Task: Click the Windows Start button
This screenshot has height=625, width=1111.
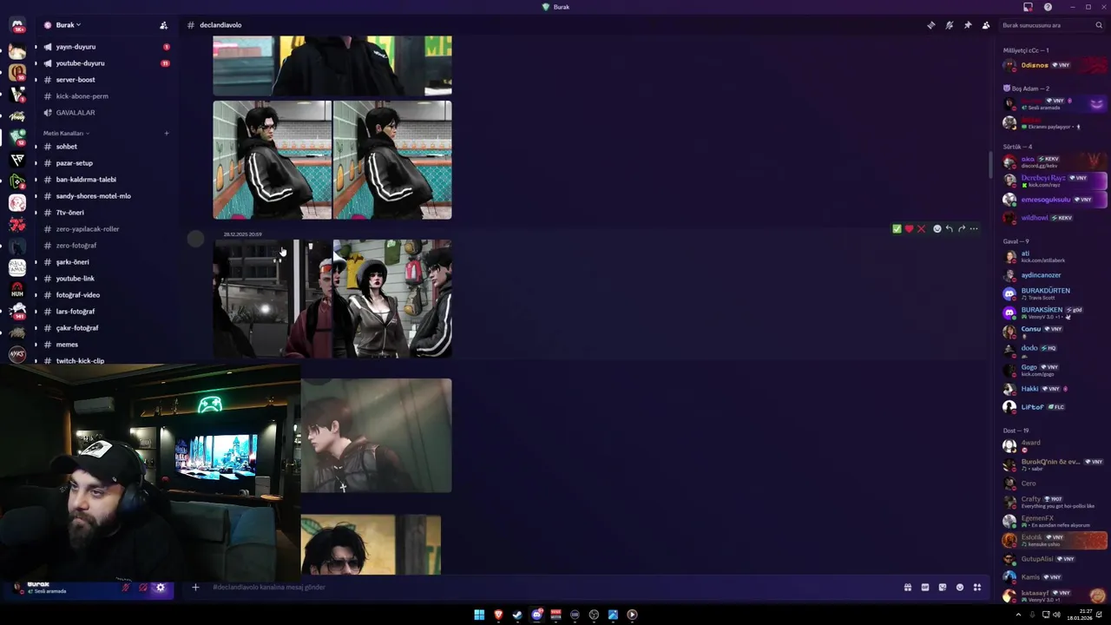Action: [x=479, y=615]
